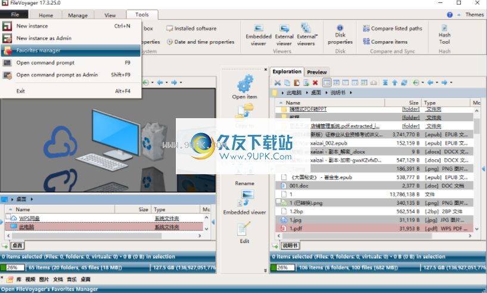Switch to the Preview tab

pyautogui.click(x=317, y=72)
